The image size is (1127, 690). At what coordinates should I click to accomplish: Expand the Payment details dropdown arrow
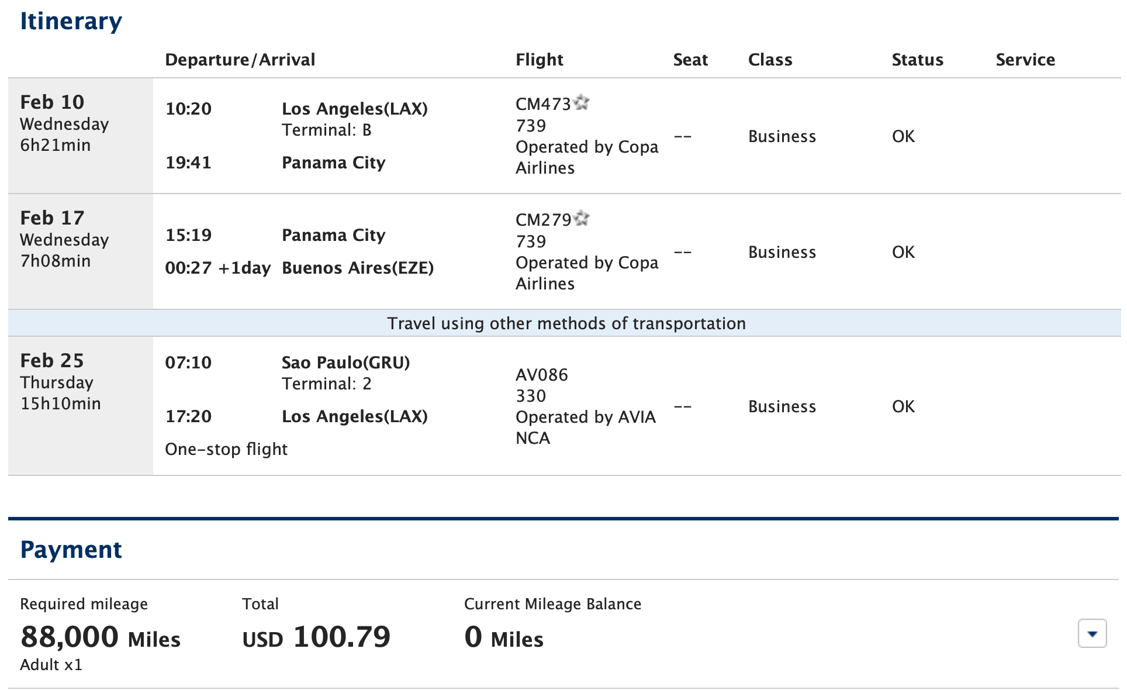(1093, 633)
